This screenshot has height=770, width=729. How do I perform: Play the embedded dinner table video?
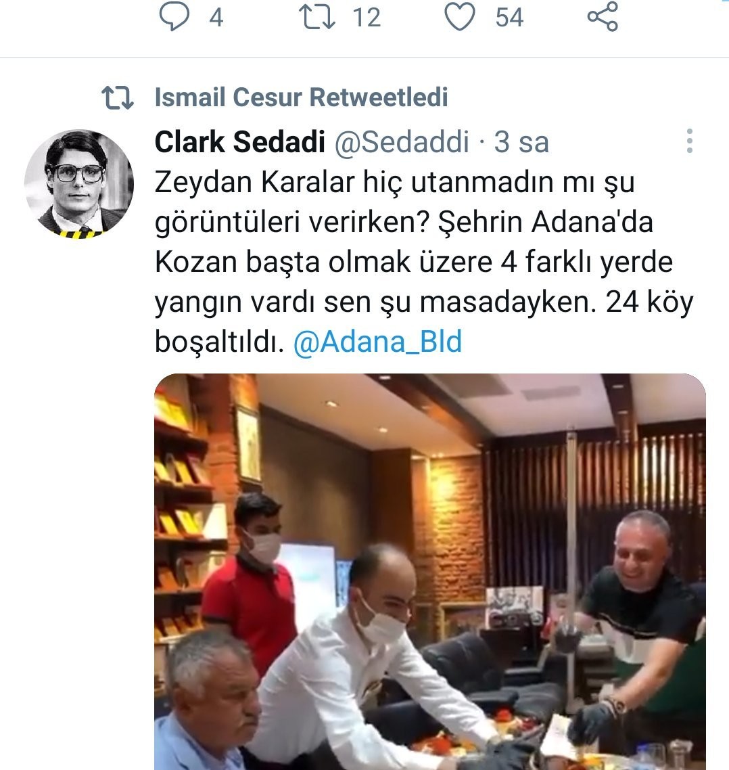pyautogui.click(x=430, y=572)
